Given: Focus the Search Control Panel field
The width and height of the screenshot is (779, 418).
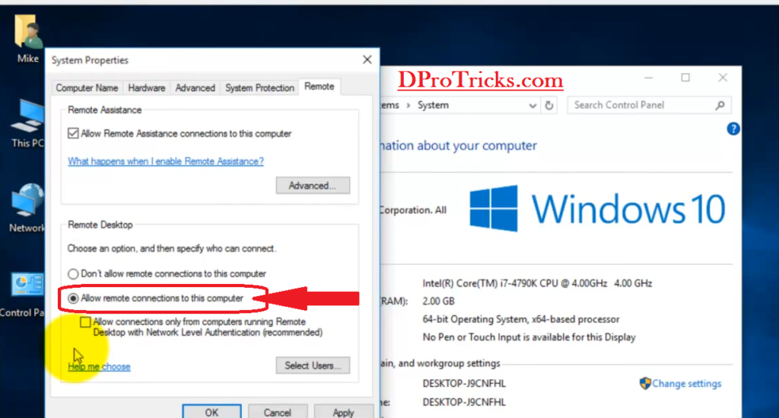Looking at the screenshot, I should (649, 105).
